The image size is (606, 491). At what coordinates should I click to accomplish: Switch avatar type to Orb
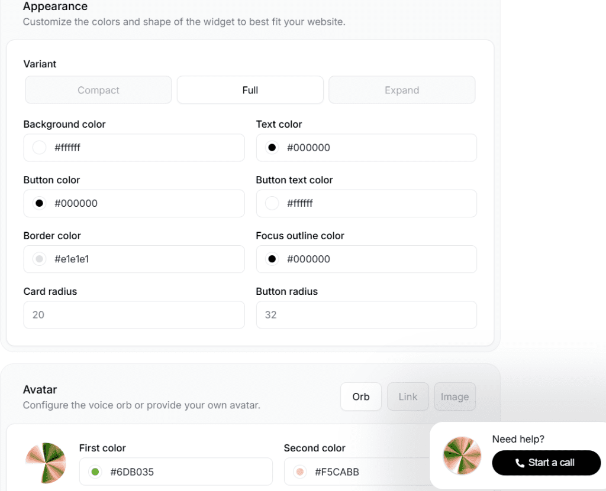(x=361, y=396)
